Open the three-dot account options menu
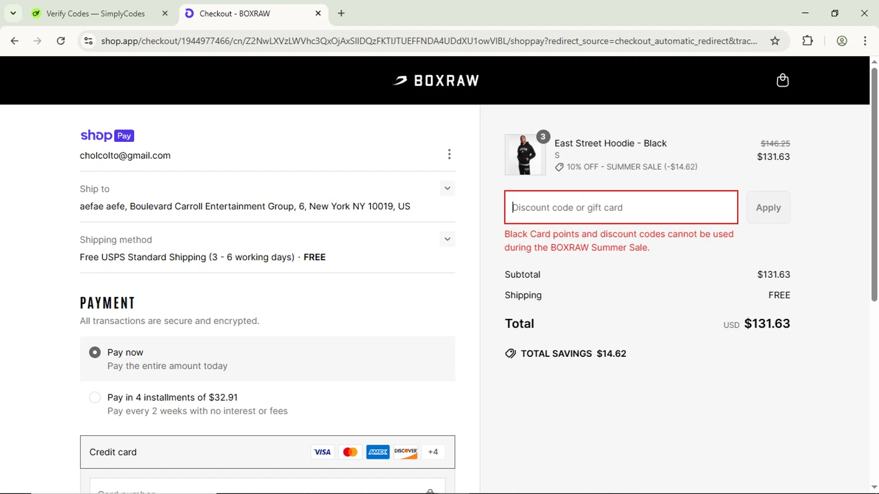Image resolution: width=879 pixels, height=494 pixels. coord(449,154)
